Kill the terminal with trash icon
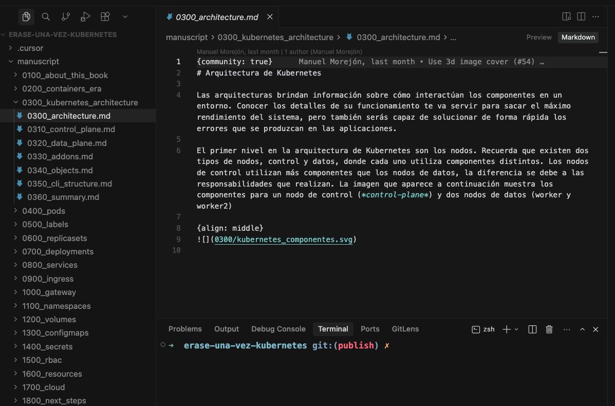 [x=549, y=329]
